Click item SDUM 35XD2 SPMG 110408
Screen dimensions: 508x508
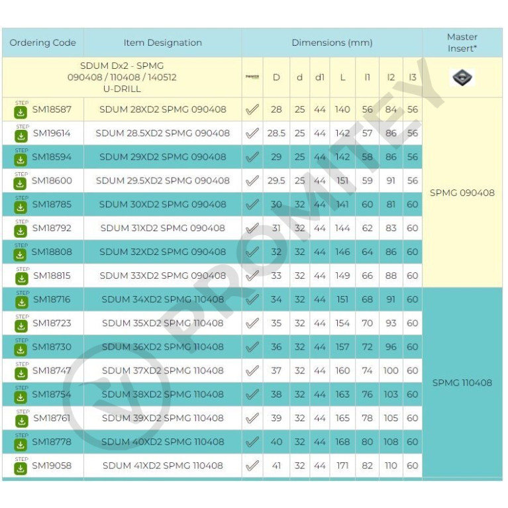pos(163,323)
